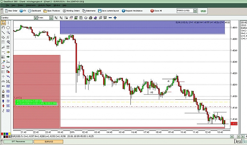Pick the black color swatch
247x145 pixels.
click(x=4, y=136)
